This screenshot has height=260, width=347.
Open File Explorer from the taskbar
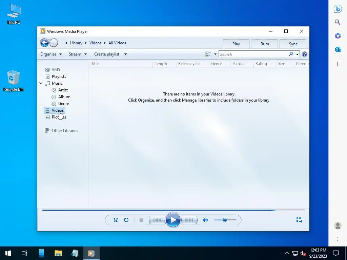(x=58, y=253)
